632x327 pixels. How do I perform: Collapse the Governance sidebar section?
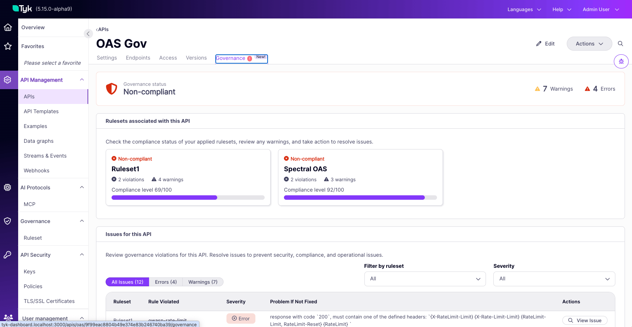[82, 221]
